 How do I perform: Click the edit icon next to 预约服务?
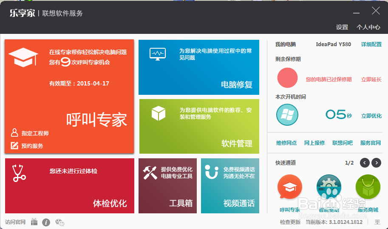click(14, 146)
